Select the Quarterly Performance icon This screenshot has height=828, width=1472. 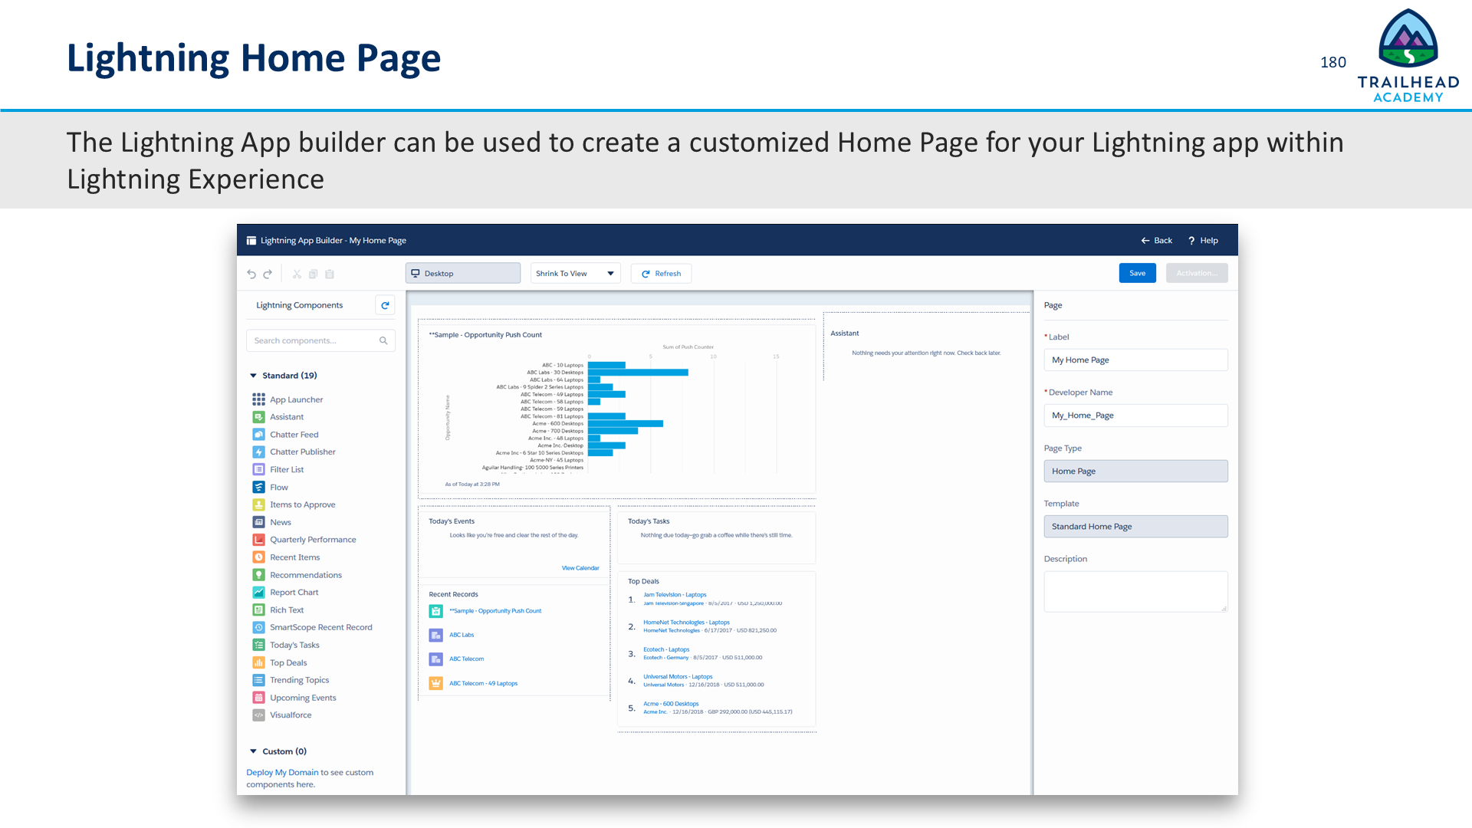pyautogui.click(x=259, y=540)
